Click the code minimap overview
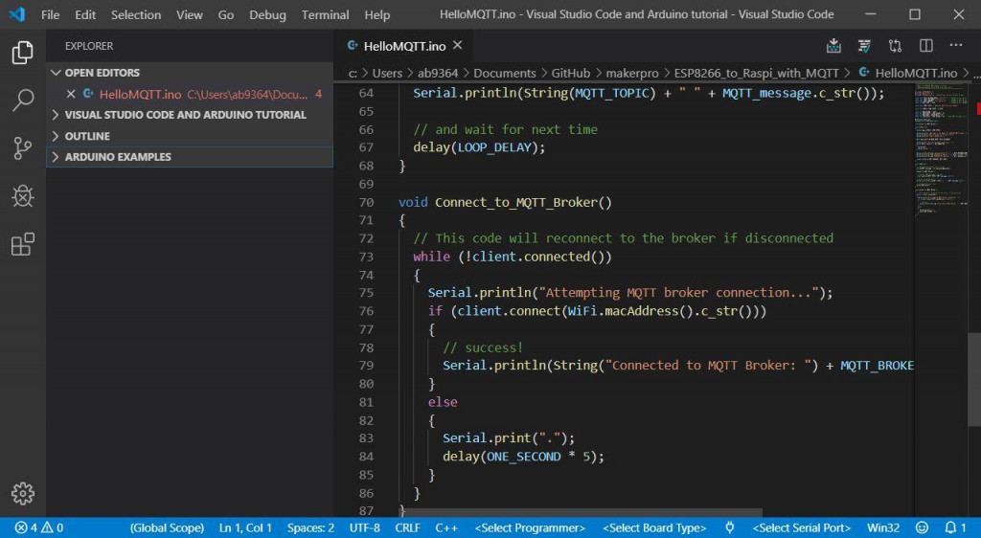Screen dimensions: 981x538 click(x=941, y=148)
